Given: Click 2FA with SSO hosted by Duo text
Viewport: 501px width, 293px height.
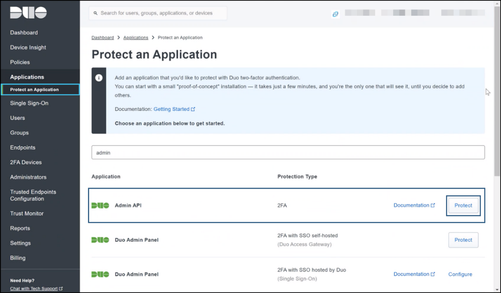Looking at the screenshot, I should pos(312,270).
